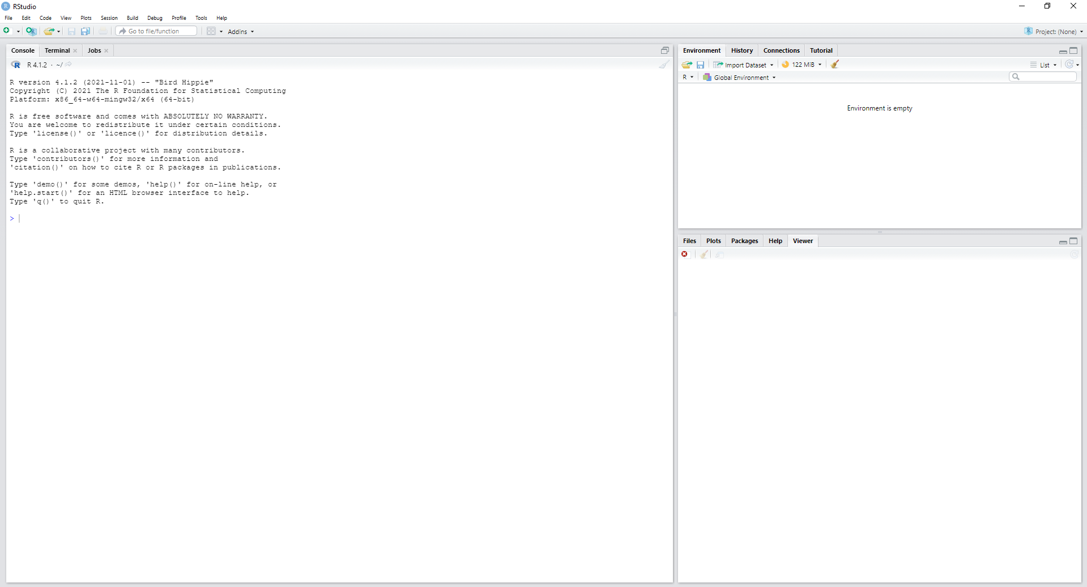Open the Project: (None) menu

1055,32
